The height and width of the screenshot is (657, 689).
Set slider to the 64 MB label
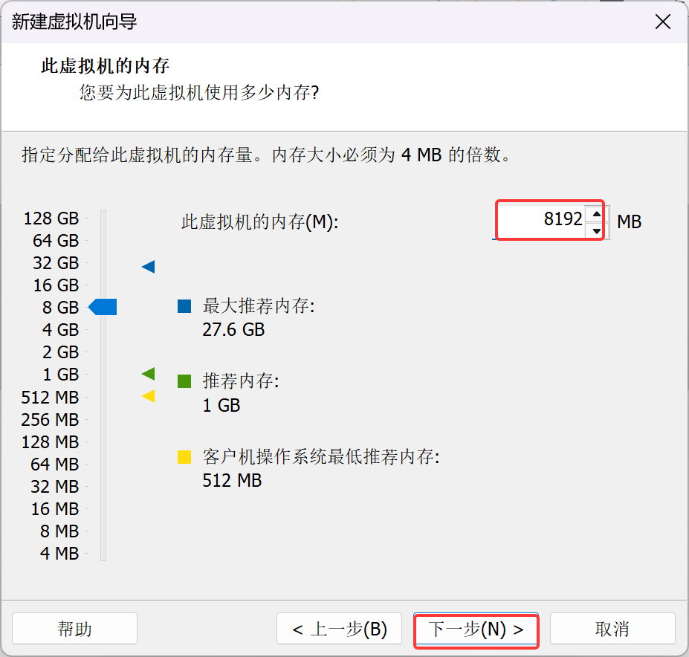pyautogui.click(x=55, y=465)
